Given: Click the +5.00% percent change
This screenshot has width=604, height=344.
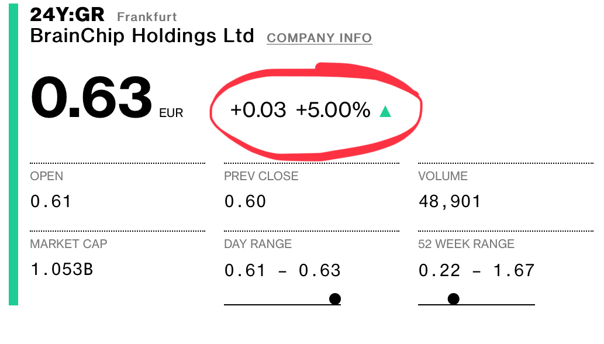Looking at the screenshot, I should (x=333, y=110).
